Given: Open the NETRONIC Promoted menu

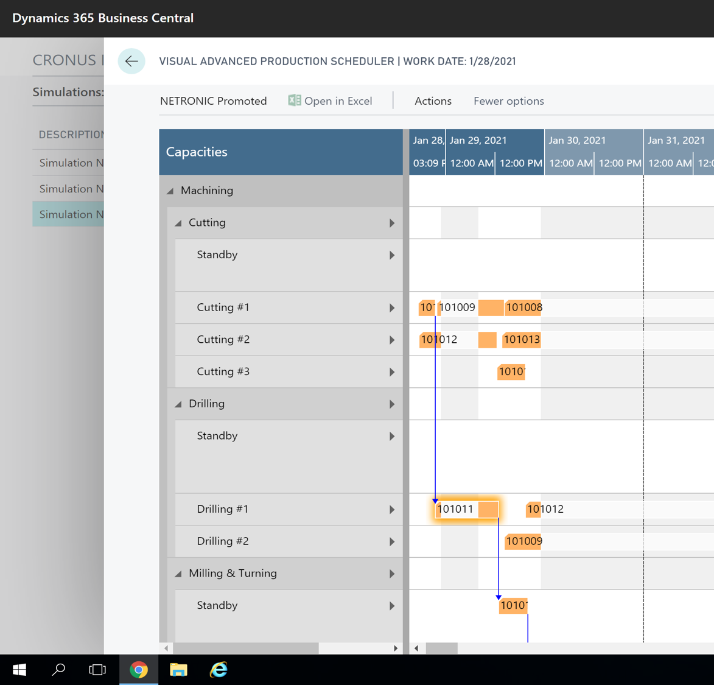Looking at the screenshot, I should 213,100.
